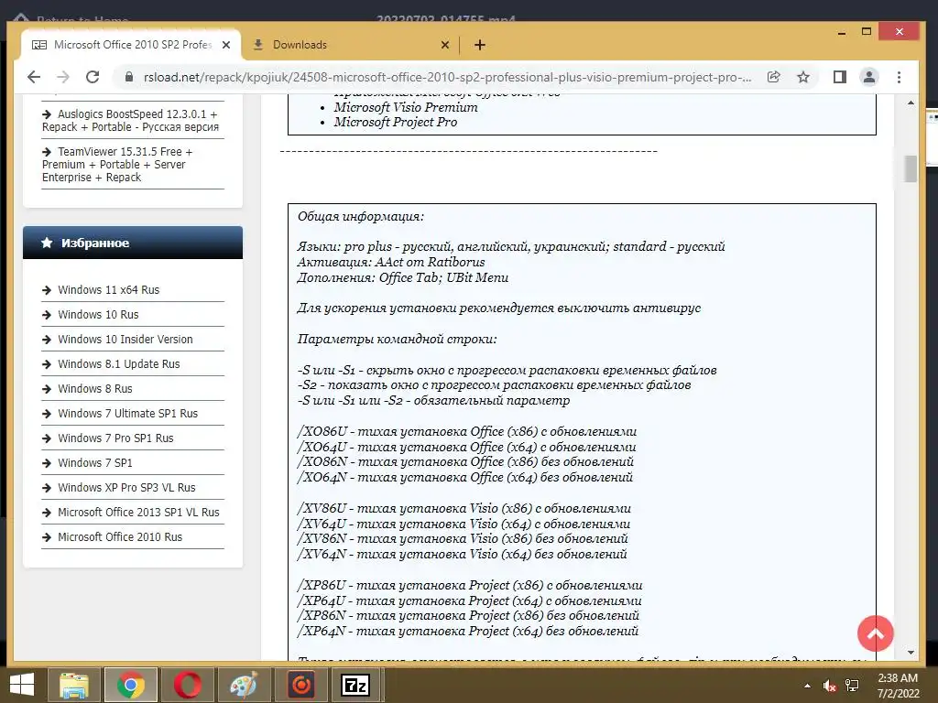Open Windows 7 SP1 link
938x703 pixels.
95,462
